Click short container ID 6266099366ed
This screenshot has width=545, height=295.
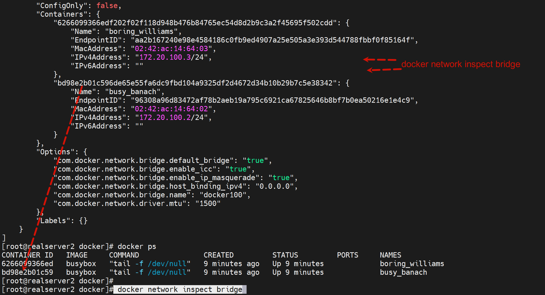pyautogui.click(x=27, y=264)
